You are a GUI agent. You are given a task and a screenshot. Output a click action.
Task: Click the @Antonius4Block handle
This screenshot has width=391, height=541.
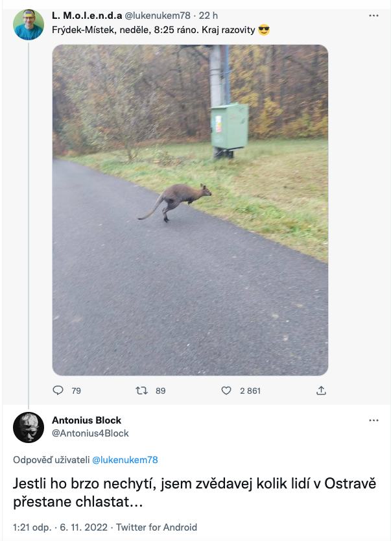point(90,433)
